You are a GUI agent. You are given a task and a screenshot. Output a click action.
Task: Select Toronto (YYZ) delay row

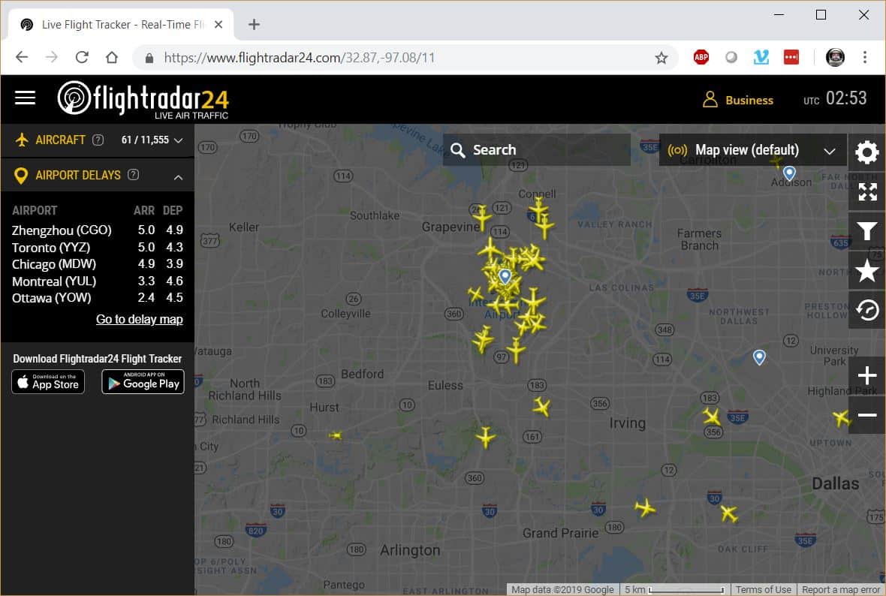point(97,248)
